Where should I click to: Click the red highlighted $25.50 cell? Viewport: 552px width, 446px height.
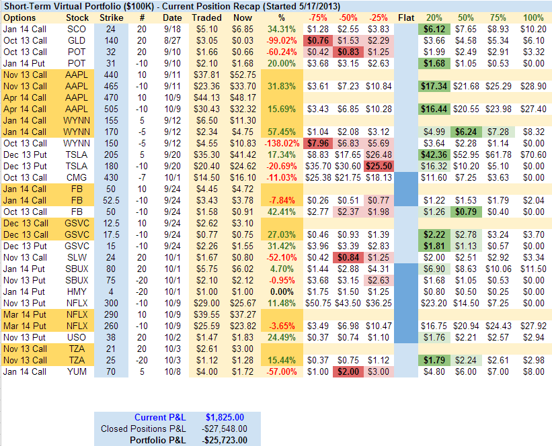[378, 166]
